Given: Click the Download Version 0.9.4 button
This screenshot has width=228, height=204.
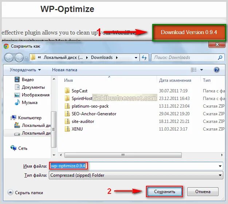Looking at the screenshot, I should (x=189, y=32).
